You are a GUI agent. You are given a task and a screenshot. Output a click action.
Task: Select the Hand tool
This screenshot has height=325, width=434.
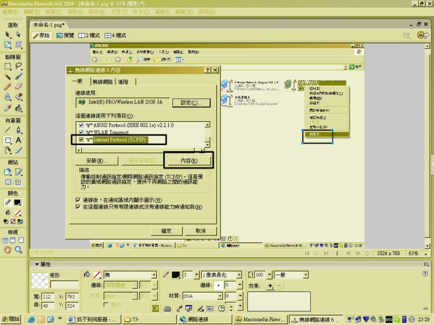8,250
